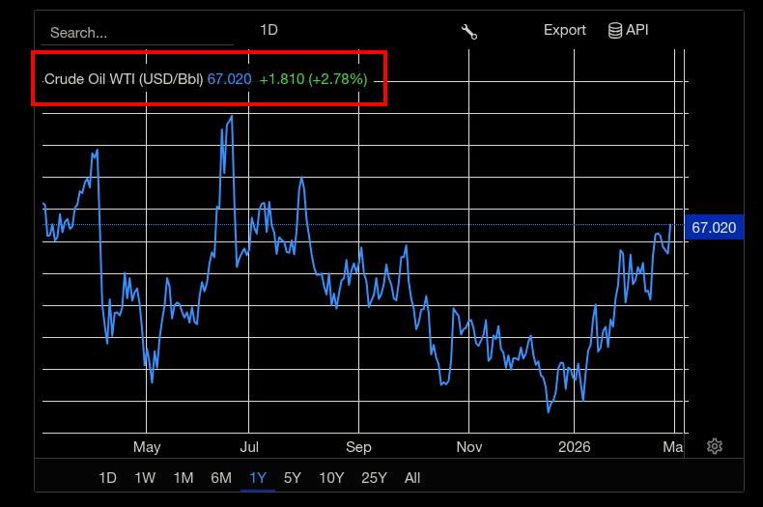This screenshot has width=763, height=507.
Task: Click the May axis label
Action: pyautogui.click(x=147, y=447)
